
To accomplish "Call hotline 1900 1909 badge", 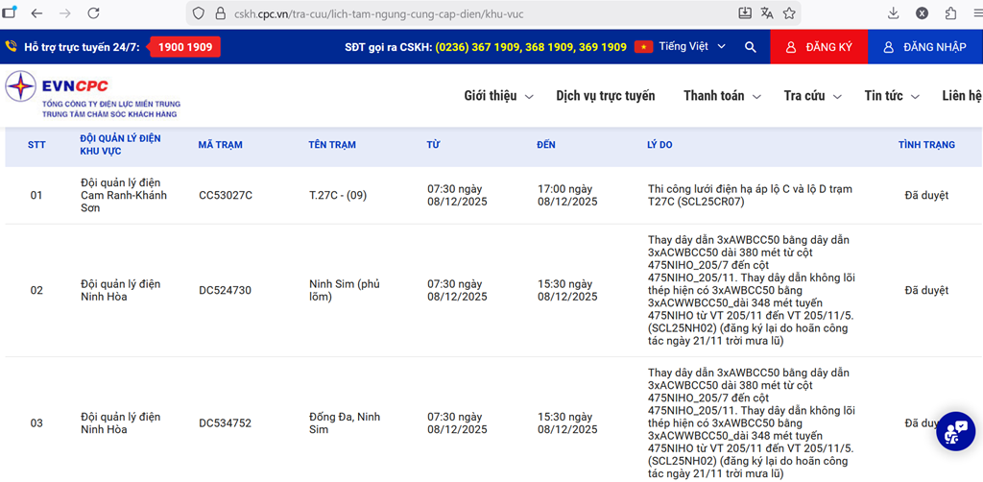I will tap(185, 47).
